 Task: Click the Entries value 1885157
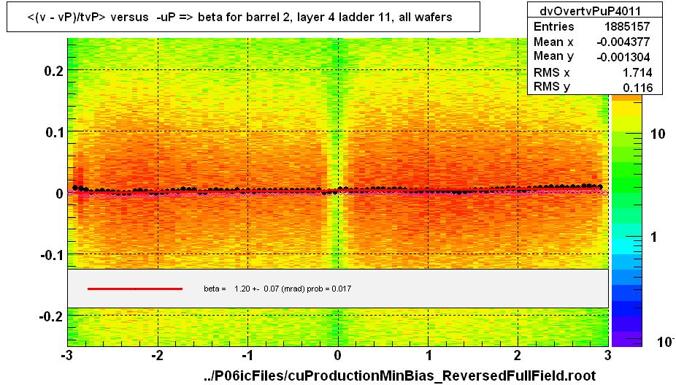[x=627, y=26]
